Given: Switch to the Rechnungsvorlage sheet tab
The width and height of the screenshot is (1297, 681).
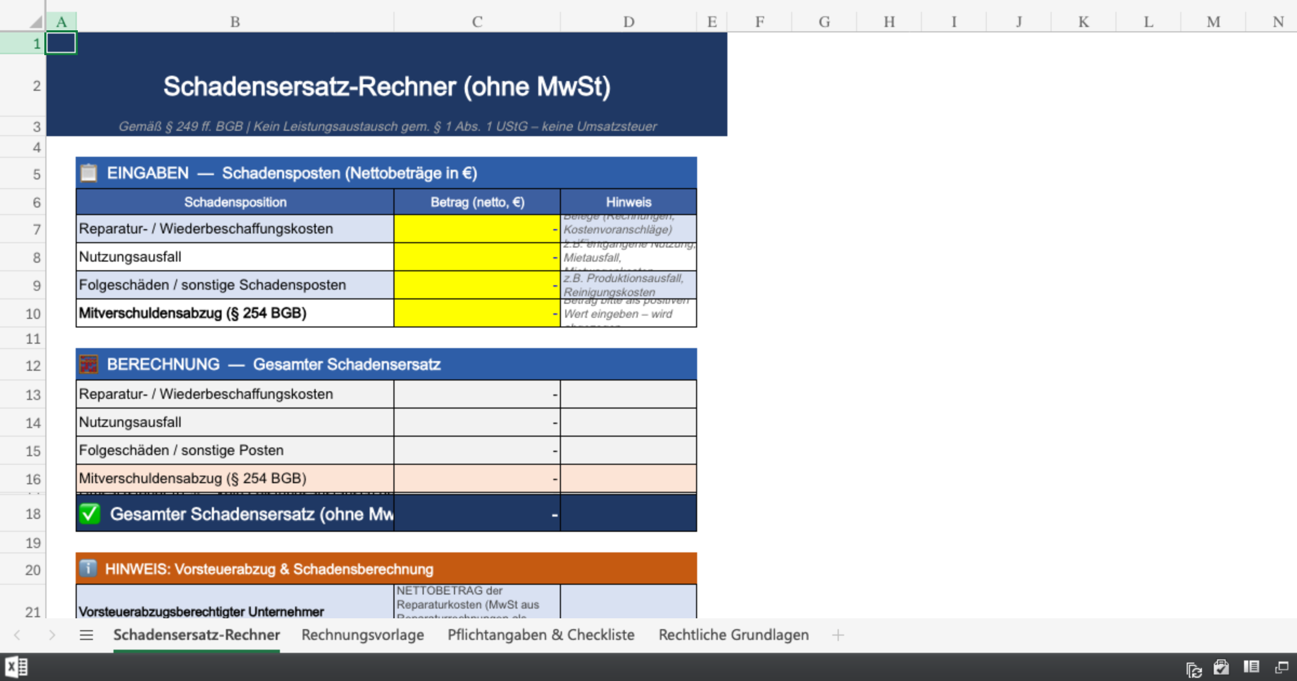Looking at the screenshot, I should [x=363, y=635].
